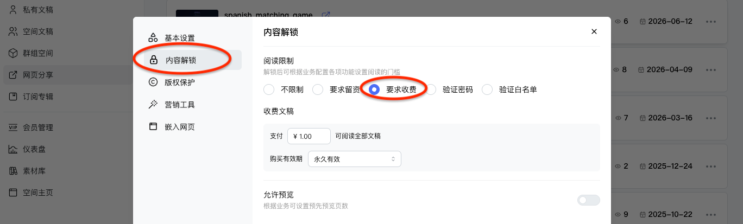Expand the 永久有效 validity dropdown

pyautogui.click(x=354, y=159)
